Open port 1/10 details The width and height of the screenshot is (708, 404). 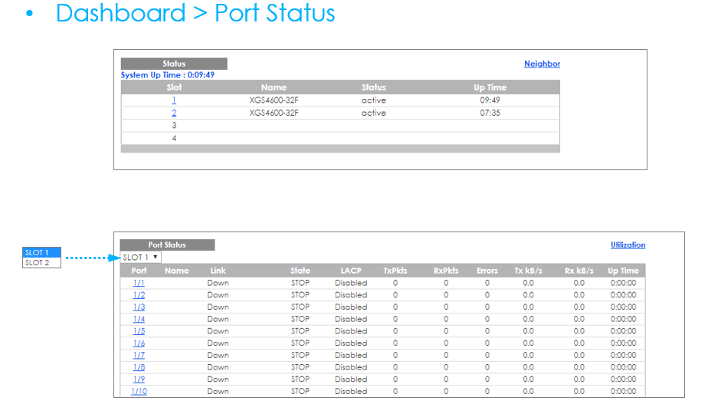click(x=139, y=391)
